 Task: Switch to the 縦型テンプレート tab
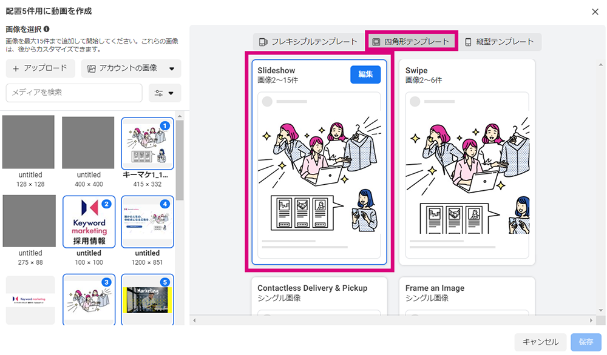(x=500, y=42)
